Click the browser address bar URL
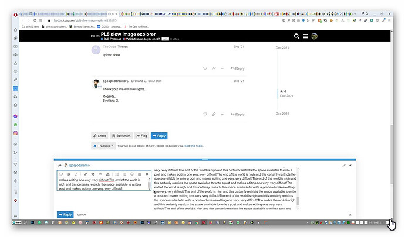The image size is (405, 237). [85, 20]
